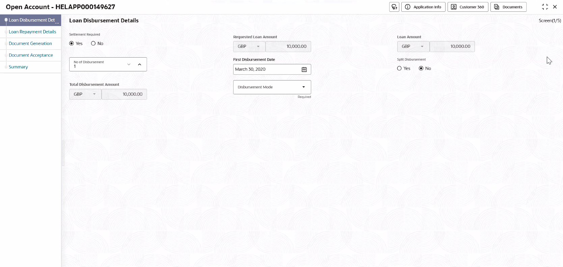Viewport: 563px width, 267px height.
Task: Open the First Disbursement Date calendar icon
Action: pyautogui.click(x=304, y=69)
